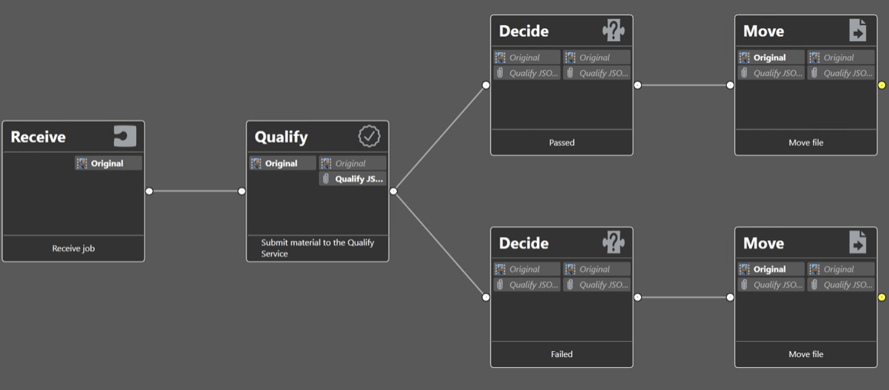Click the file arrow icon on upper Move node
The width and height of the screenshot is (889, 390).
[858, 31]
